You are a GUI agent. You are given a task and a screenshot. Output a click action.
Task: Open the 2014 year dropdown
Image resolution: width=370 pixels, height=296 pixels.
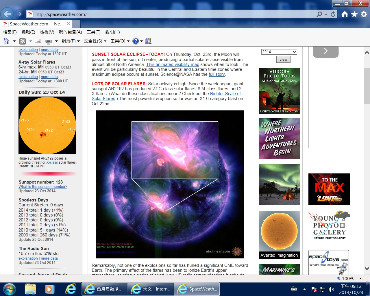(x=279, y=52)
